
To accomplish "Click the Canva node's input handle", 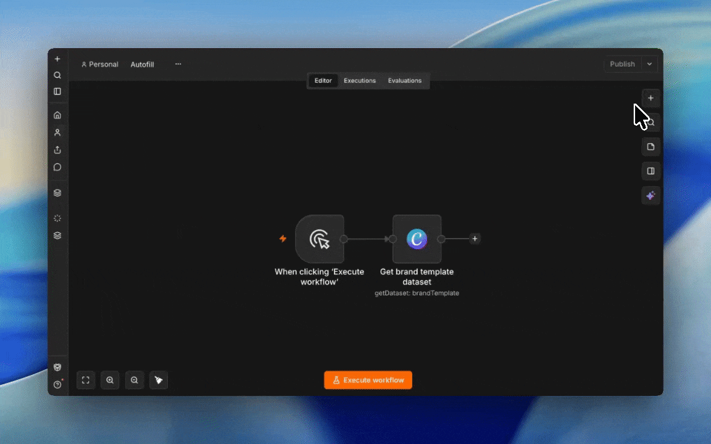I will pyautogui.click(x=393, y=239).
